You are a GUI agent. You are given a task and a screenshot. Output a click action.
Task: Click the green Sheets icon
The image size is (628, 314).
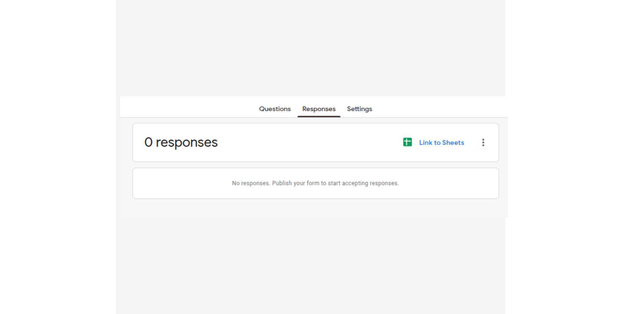click(407, 142)
